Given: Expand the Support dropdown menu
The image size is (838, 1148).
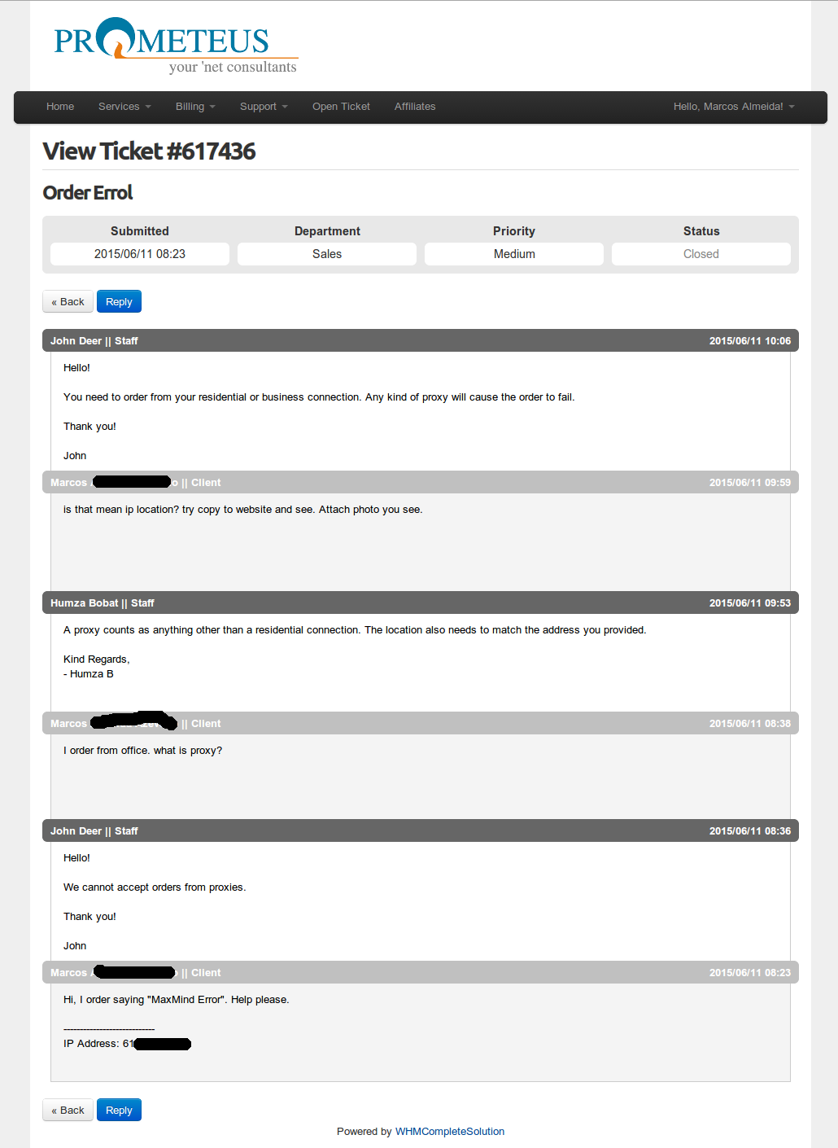Looking at the screenshot, I should tap(264, 107).
